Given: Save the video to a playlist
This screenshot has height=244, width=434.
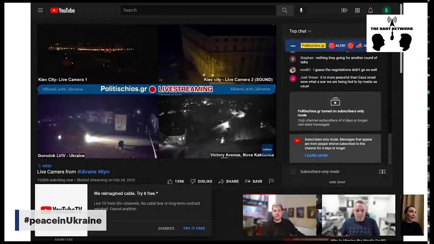Looking at the screenshot, I should point(254,181).
